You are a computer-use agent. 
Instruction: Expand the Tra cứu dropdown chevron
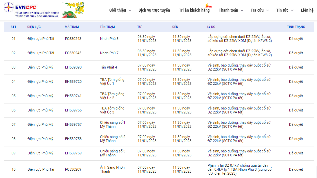267,10
